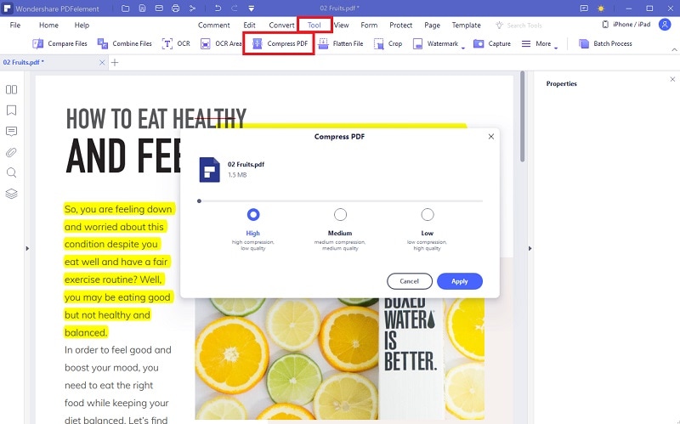Open the user account avatar

pos(665,25)
